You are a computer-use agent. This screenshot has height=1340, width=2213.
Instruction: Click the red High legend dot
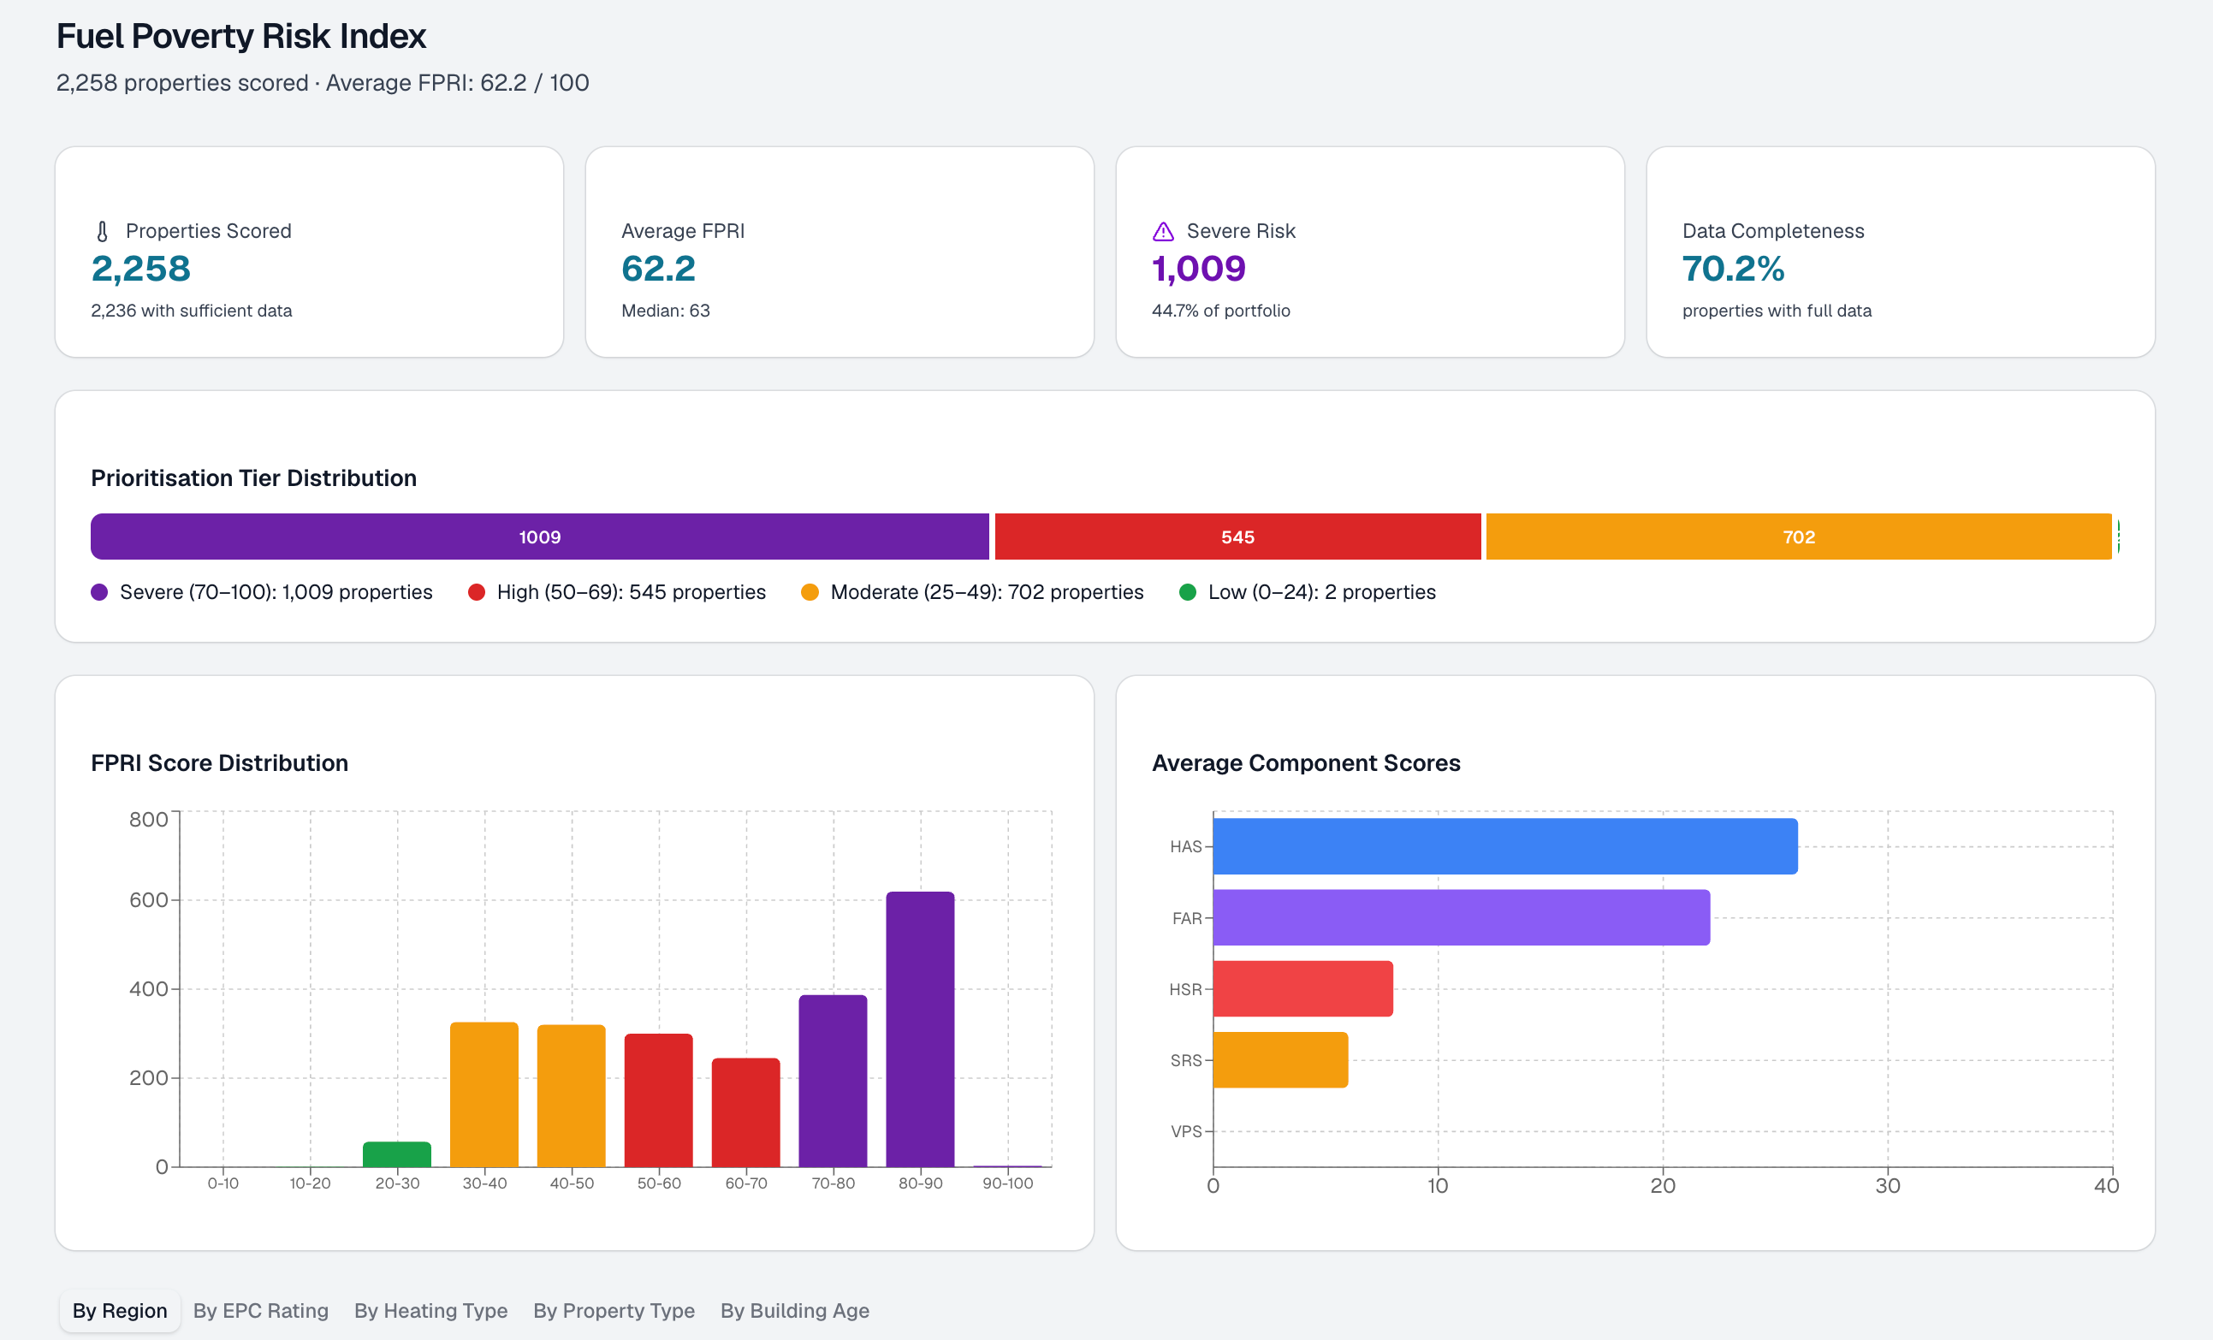pyautogui.click(x=477, y=592)
